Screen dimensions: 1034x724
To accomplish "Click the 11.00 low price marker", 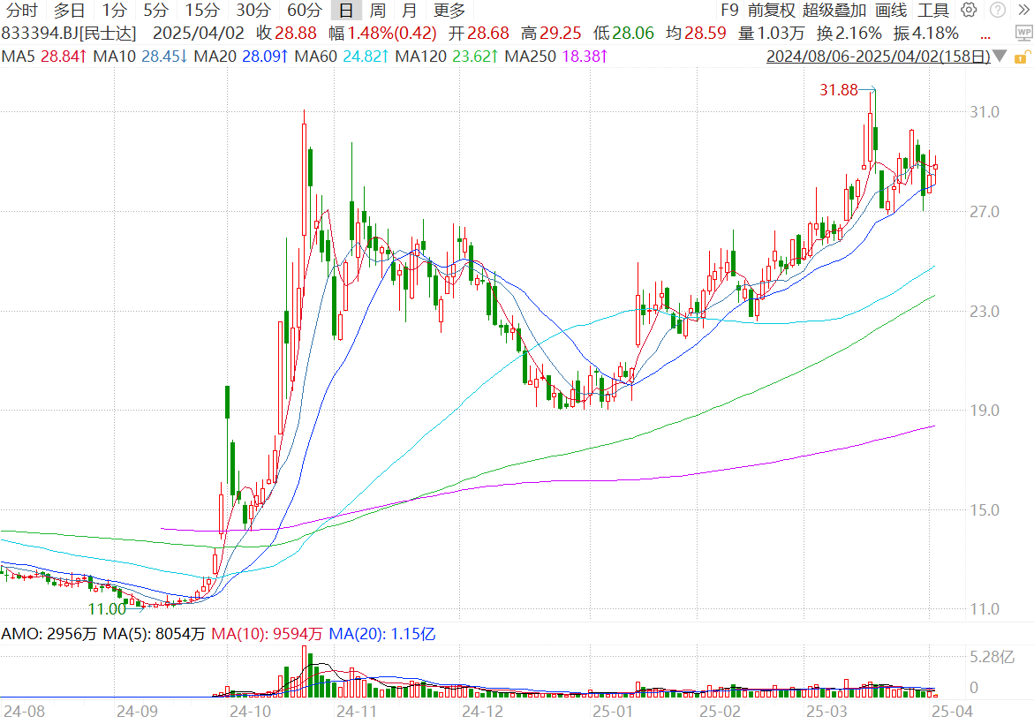I will (107, 608).
